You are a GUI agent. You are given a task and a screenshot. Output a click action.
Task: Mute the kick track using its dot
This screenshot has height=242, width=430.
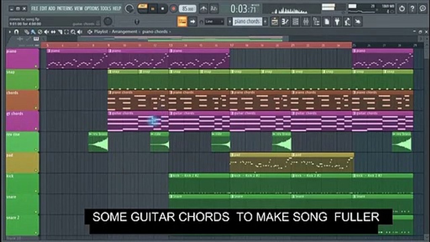[x=36, y=192]
